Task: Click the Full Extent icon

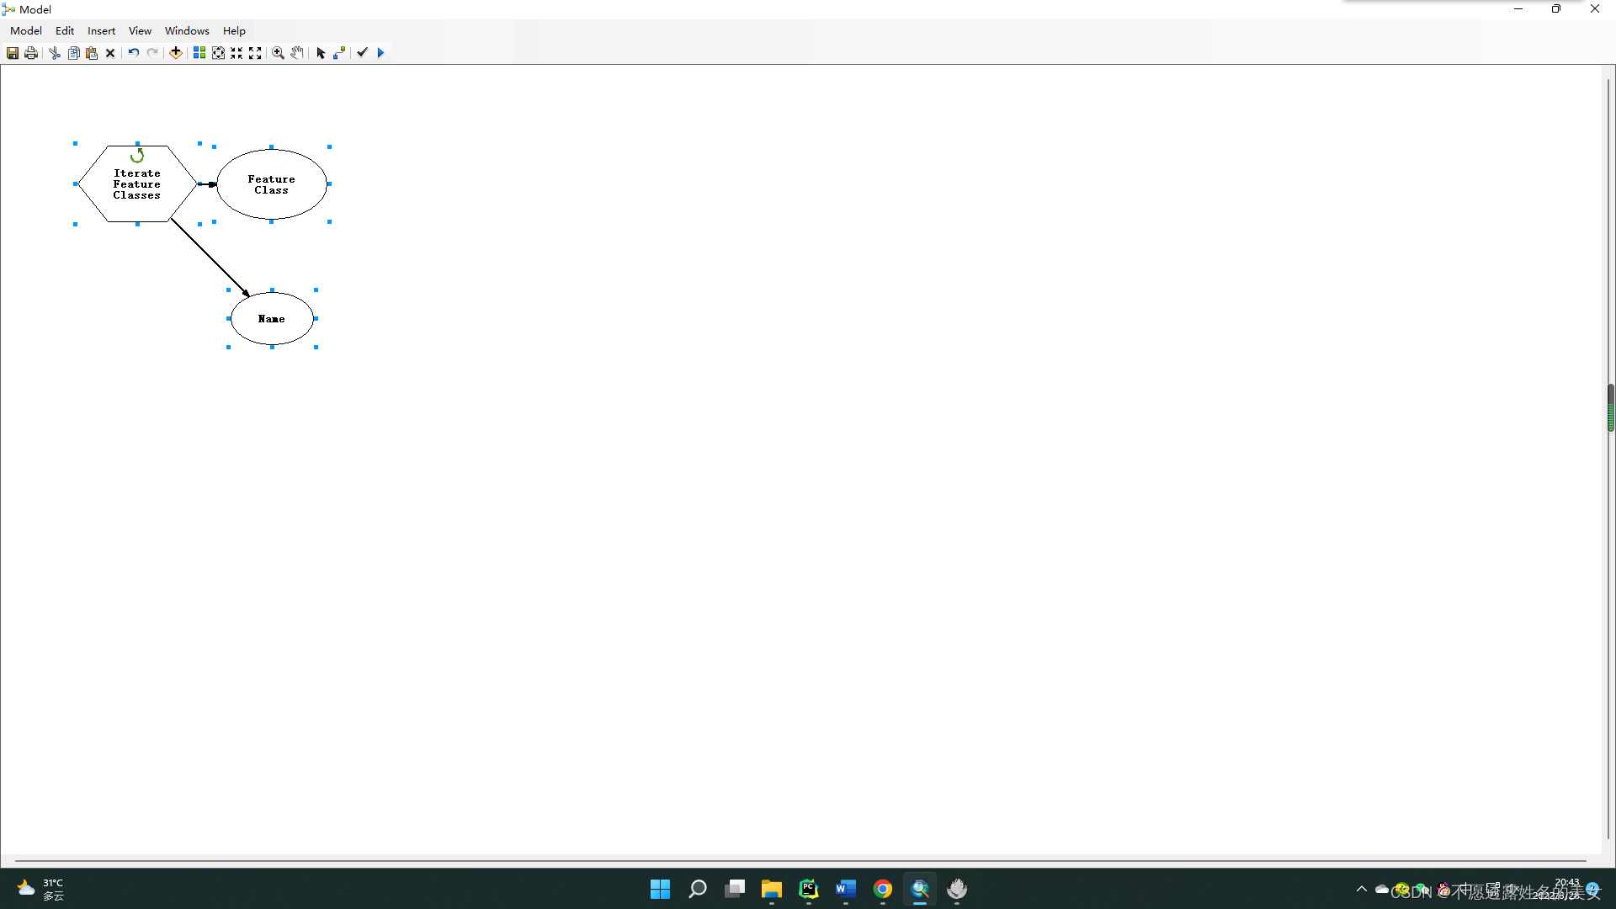Action: pos(218,53)
